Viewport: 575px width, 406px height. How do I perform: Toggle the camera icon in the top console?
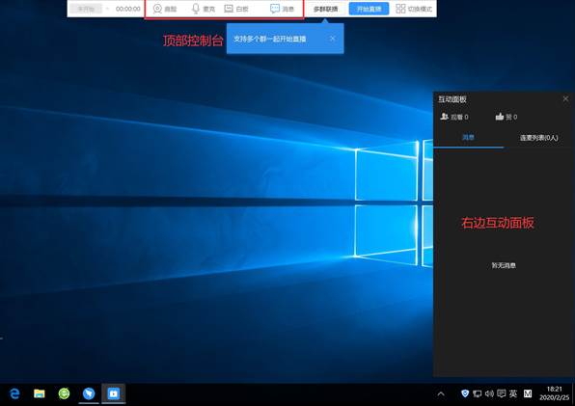(157, 9)
